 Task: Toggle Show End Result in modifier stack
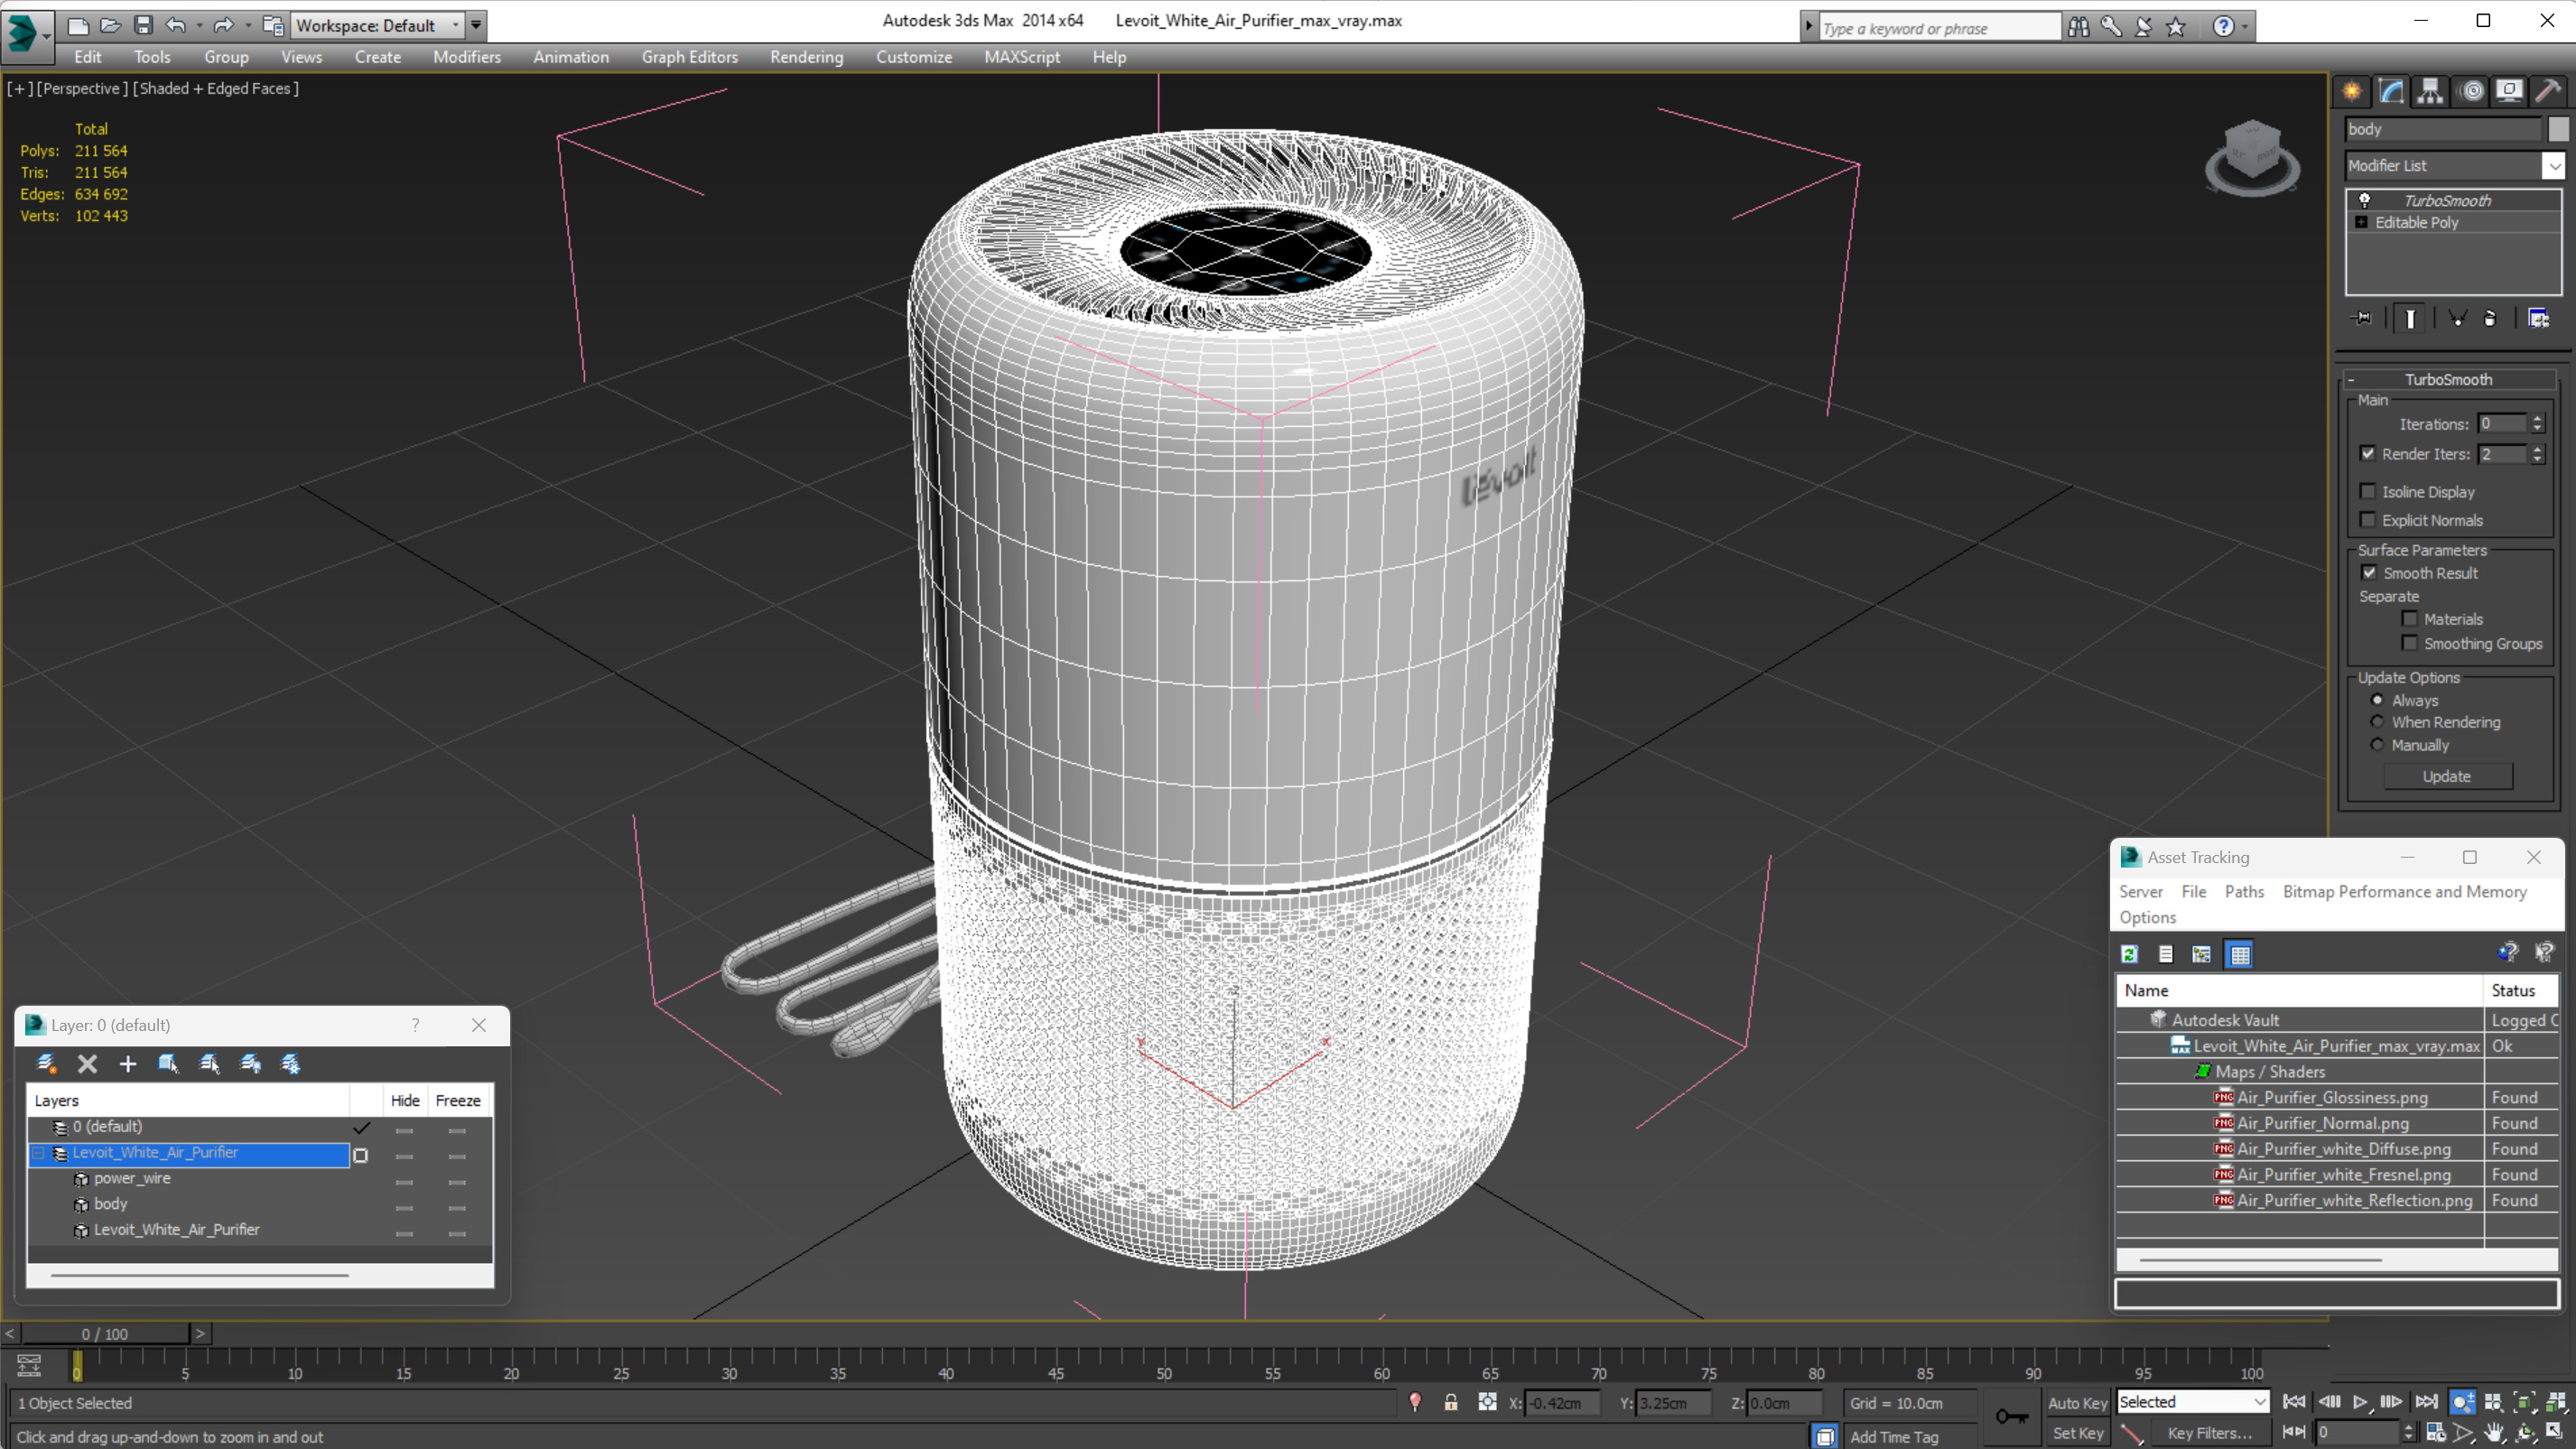pos(2410,318)
